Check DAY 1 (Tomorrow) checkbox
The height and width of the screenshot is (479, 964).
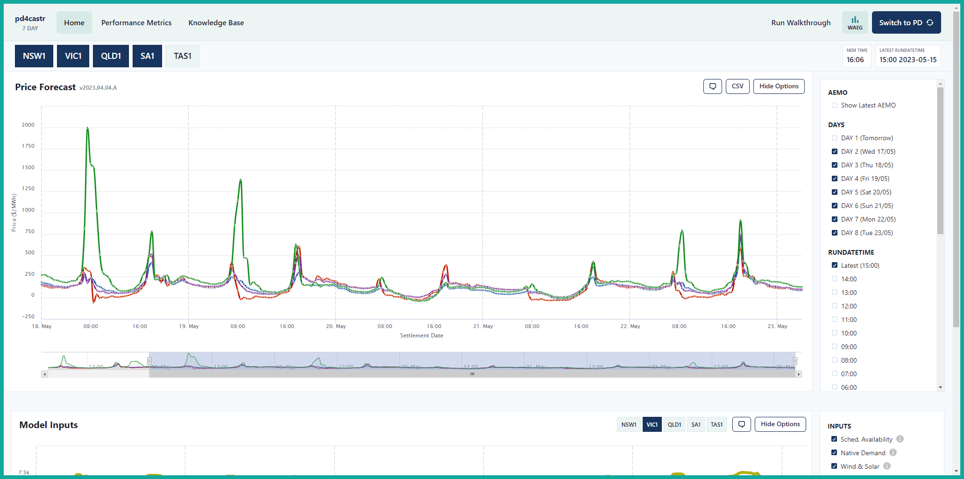click(835, 138)
